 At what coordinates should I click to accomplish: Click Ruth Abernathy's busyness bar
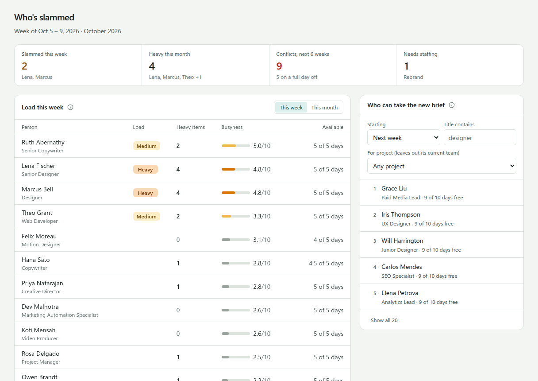tap(236, 146)
